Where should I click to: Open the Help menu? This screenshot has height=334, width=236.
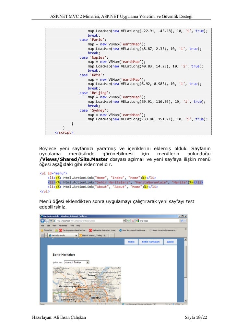click(x=78, y=226)
